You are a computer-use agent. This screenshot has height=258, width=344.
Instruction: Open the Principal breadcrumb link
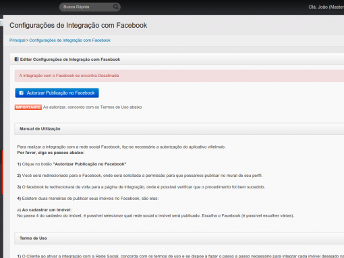(18, 41)
